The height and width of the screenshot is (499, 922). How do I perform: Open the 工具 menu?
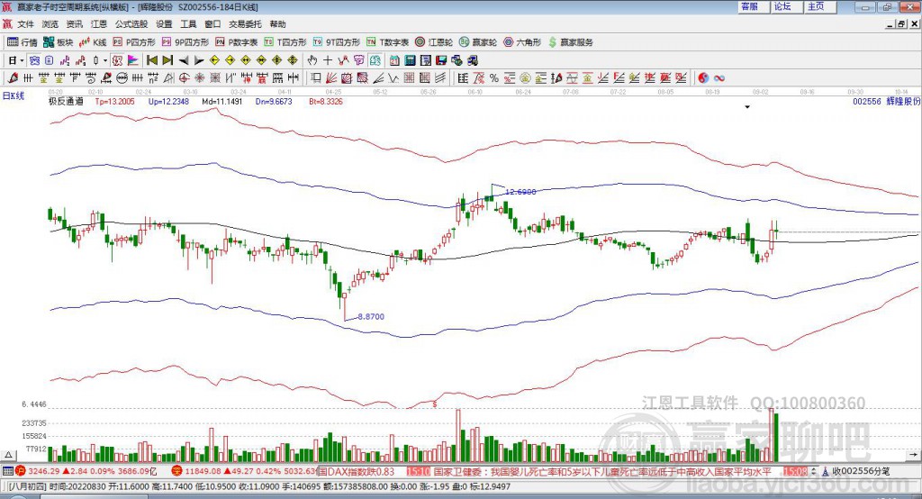[x=188, y=24]
